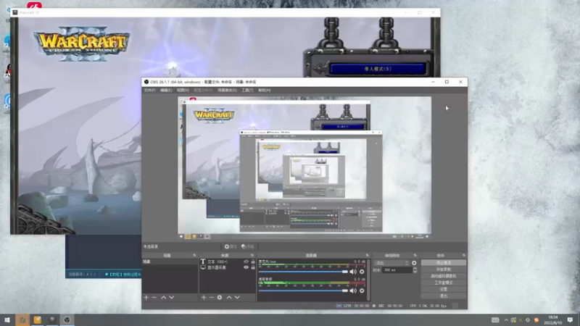Select the 文本 (GDI+) source row
The width and height of the screenshot is (580, 326).
[x=228, y=262]
